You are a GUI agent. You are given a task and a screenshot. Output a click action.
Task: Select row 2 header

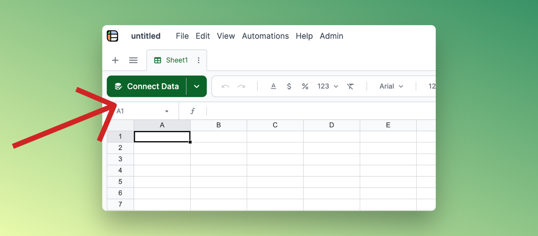click(x=120, y=148)
